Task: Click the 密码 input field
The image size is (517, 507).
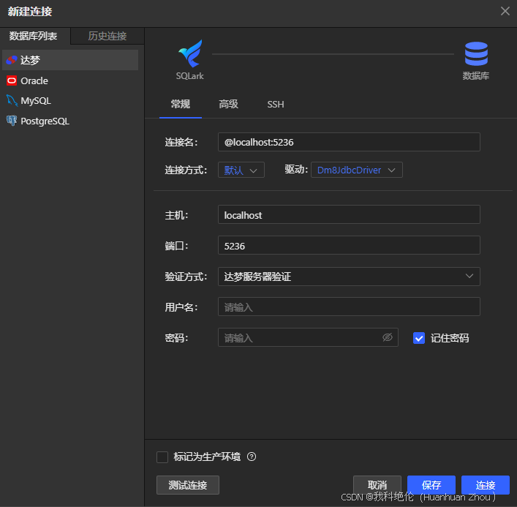Action: click(308, 337)
